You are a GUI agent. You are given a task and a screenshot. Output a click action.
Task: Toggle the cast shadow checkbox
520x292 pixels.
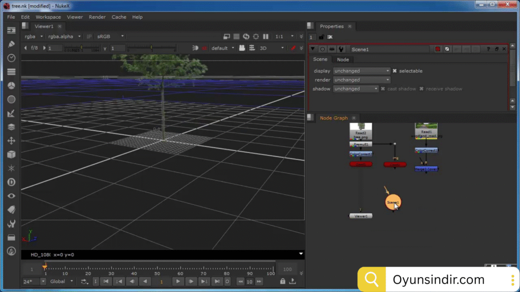[x=383, y=89]
